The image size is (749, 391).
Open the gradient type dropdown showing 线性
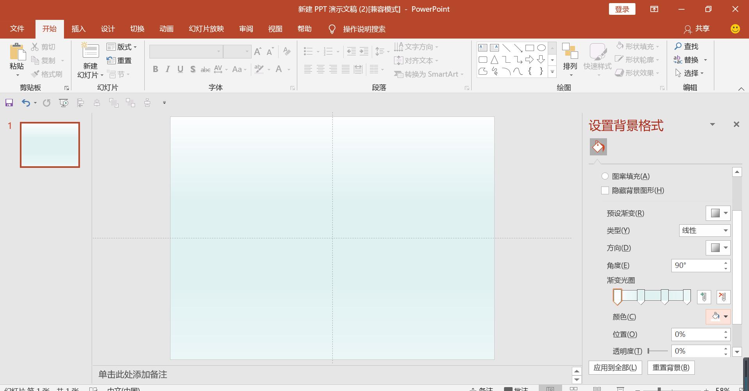(704, 230)
